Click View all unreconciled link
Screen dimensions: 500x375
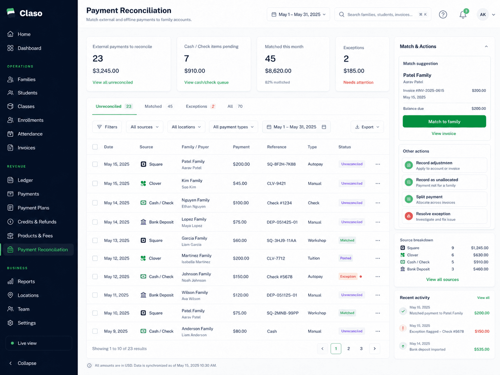113,83
